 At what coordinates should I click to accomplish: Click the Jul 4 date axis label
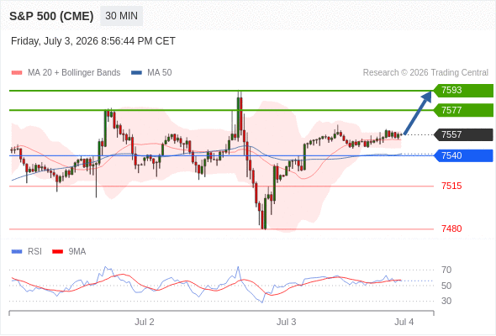click(404, 322)
